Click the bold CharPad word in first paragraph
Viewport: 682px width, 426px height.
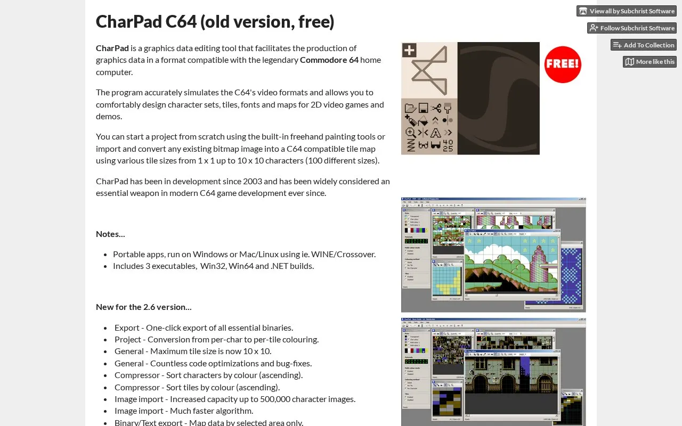pos(112,48)
